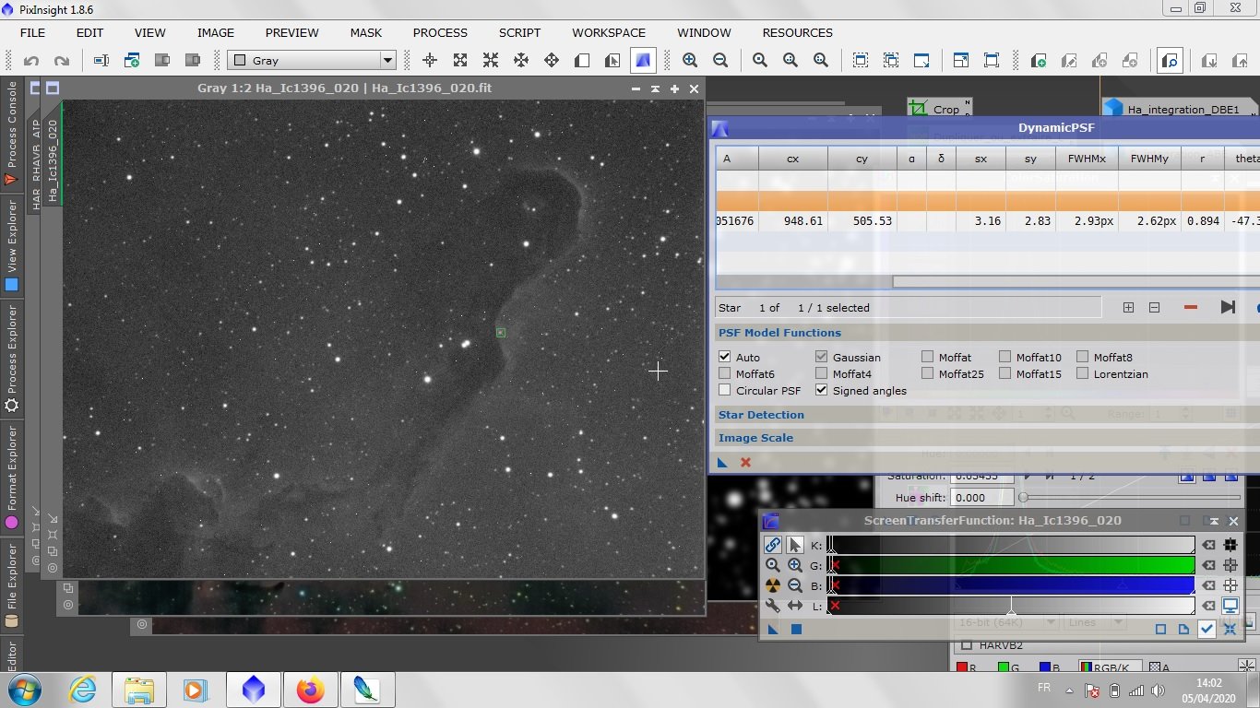
Task: Click the STF track view checkmark icon
Action: click(x=1207, y=629)
